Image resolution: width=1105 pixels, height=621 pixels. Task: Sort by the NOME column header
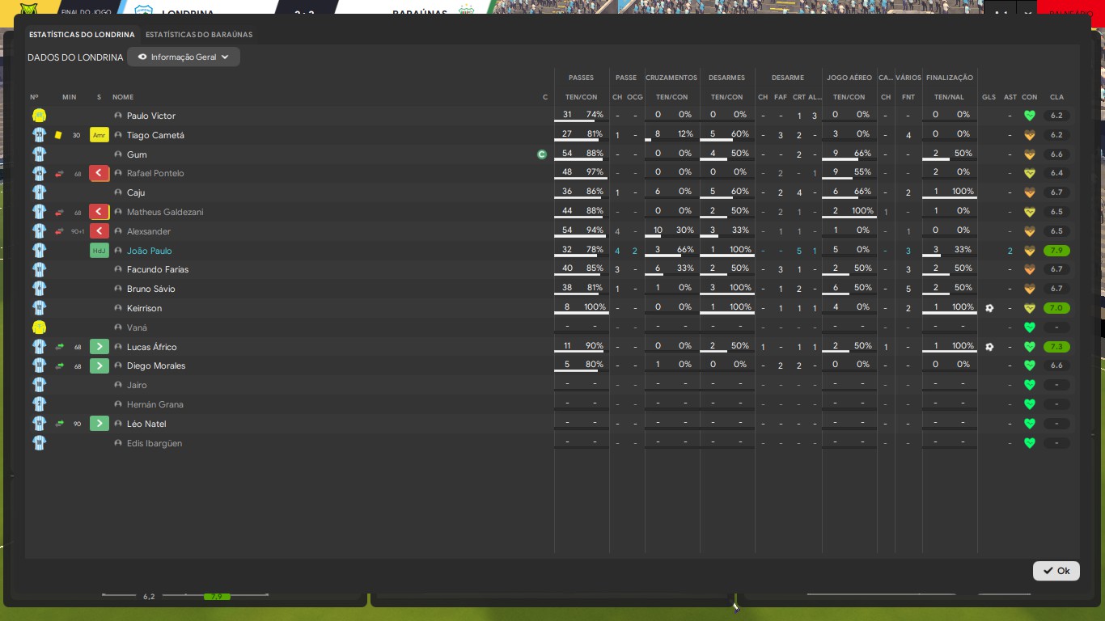click(x=123, y=97)
